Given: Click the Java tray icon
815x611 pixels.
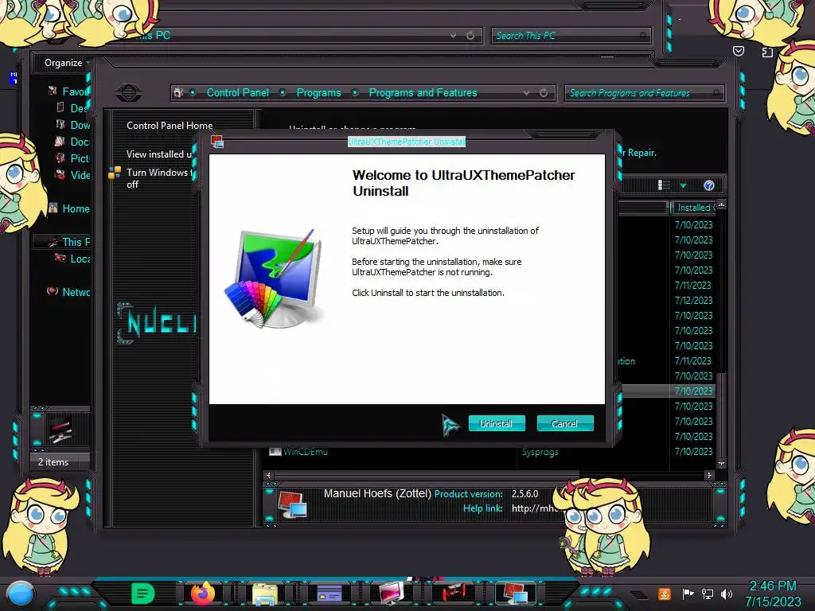Looking at the screenshot, I should coord(665,593).
